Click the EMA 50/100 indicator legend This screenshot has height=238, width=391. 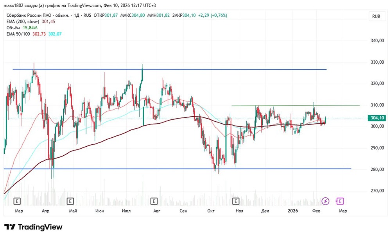tap(18, 34)
